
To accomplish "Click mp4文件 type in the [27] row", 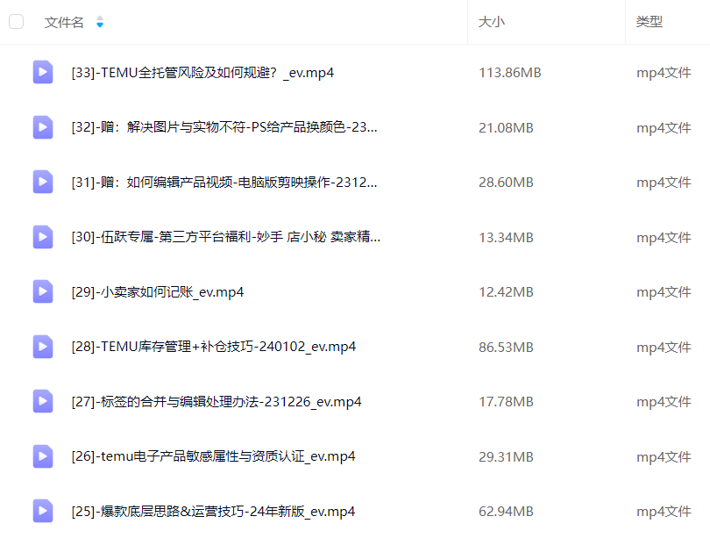I will 664,402.
